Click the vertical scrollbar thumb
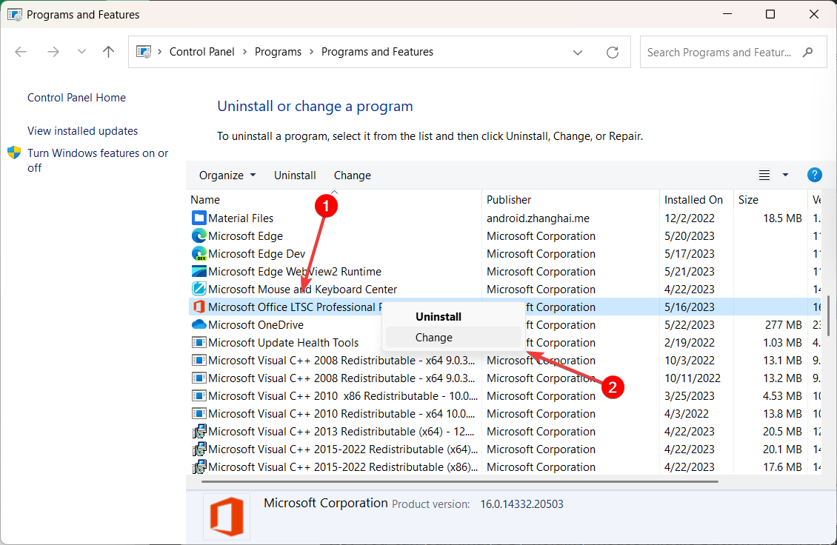This screenshot has width=837, height=545. tap(828, 315)
